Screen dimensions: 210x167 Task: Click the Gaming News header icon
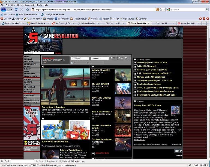(135, 59)
